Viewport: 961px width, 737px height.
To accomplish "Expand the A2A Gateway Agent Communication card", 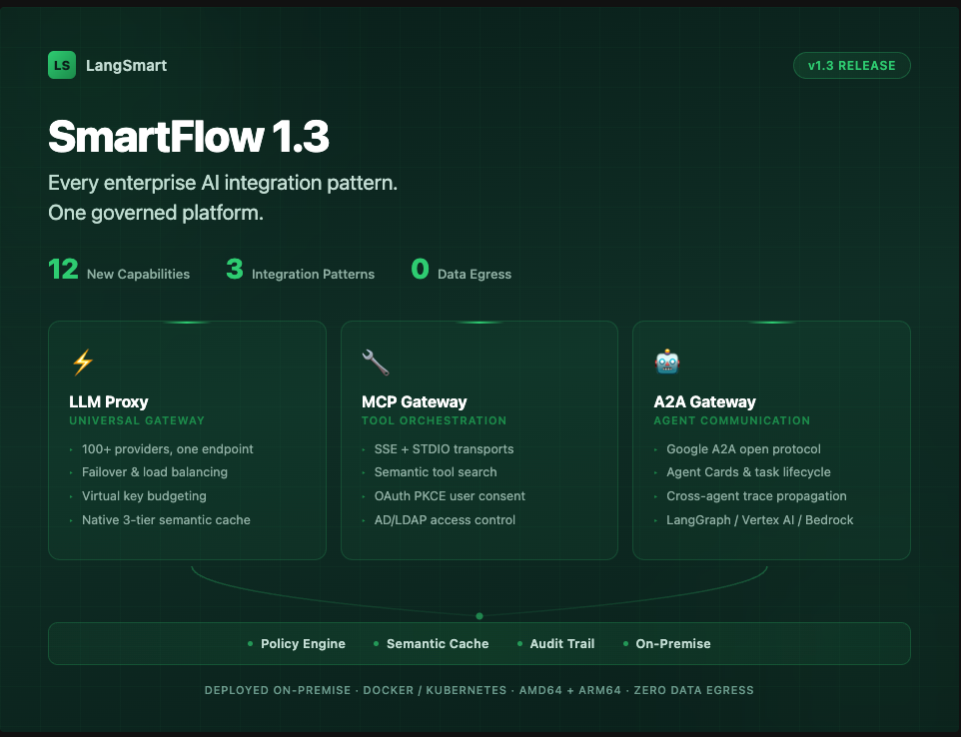I will [x=771, y=439].
